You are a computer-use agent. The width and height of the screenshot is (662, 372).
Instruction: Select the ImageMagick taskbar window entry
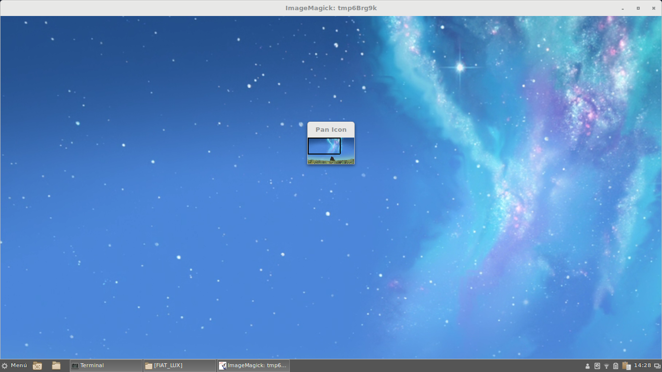[253, 366]
